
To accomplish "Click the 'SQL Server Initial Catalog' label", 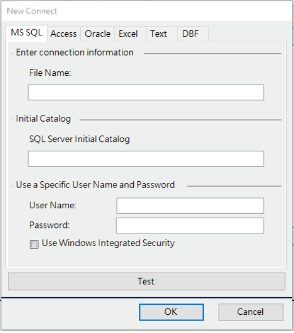I will [x=79, y=139].
